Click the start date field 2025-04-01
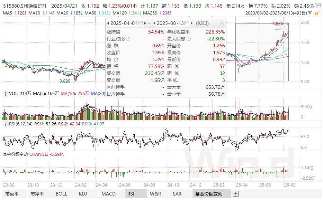The height and width of the screenshot is (200, 323). [x=123, y=23]
